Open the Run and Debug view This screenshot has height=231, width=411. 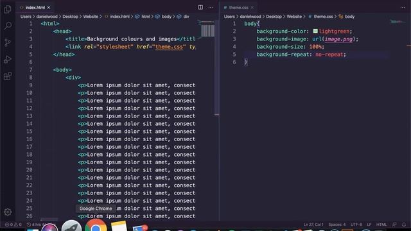[x=8, y=60]
